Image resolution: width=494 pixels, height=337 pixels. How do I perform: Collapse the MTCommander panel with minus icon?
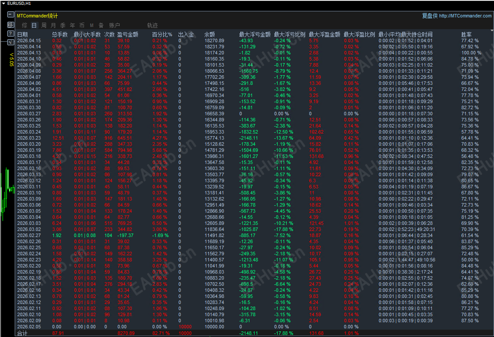pyautogui.click(x=10, y=14)
